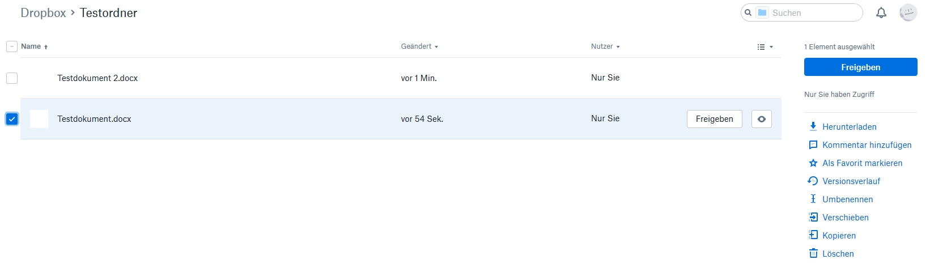Image resolution: width=930 pixels, height=268 pixels.
Task: Open the Nutzer column dropdown
Action: (605, 46)
